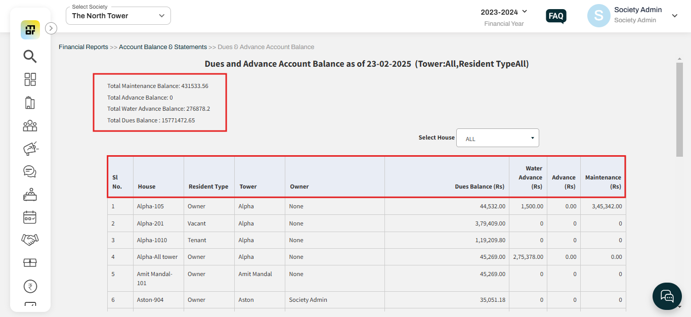Open the buildings icon in sidebar
The height and width of the screenshot is (317, 691).
[x=30, y=103]
